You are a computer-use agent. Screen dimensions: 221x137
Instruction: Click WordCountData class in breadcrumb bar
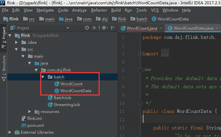(x=170, y=19)
